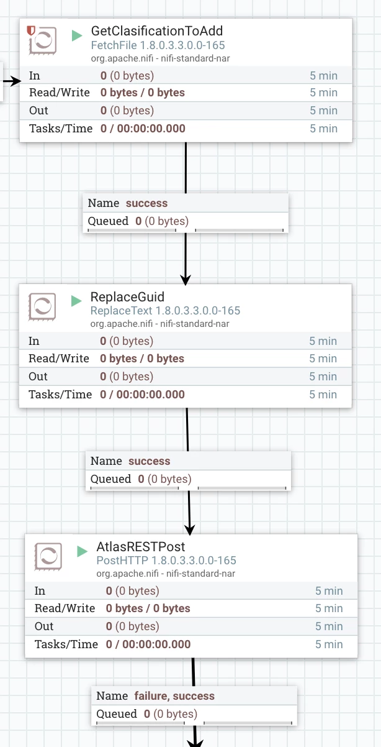The height and width of the screenshot is (747, 381).
Task: Click the GetClasificationToAdd processor icon
Action: [x=43, y=41]
